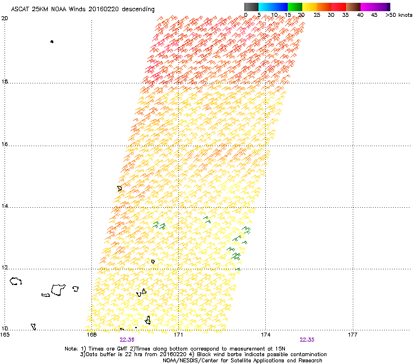This screenshot has height=364, width=415.
Task: Click the latitude label '18'
Action: [4, 81]
